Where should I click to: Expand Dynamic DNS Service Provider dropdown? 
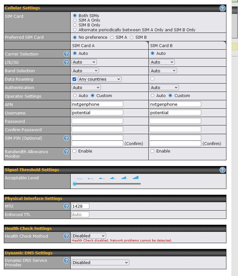point(100,262)
